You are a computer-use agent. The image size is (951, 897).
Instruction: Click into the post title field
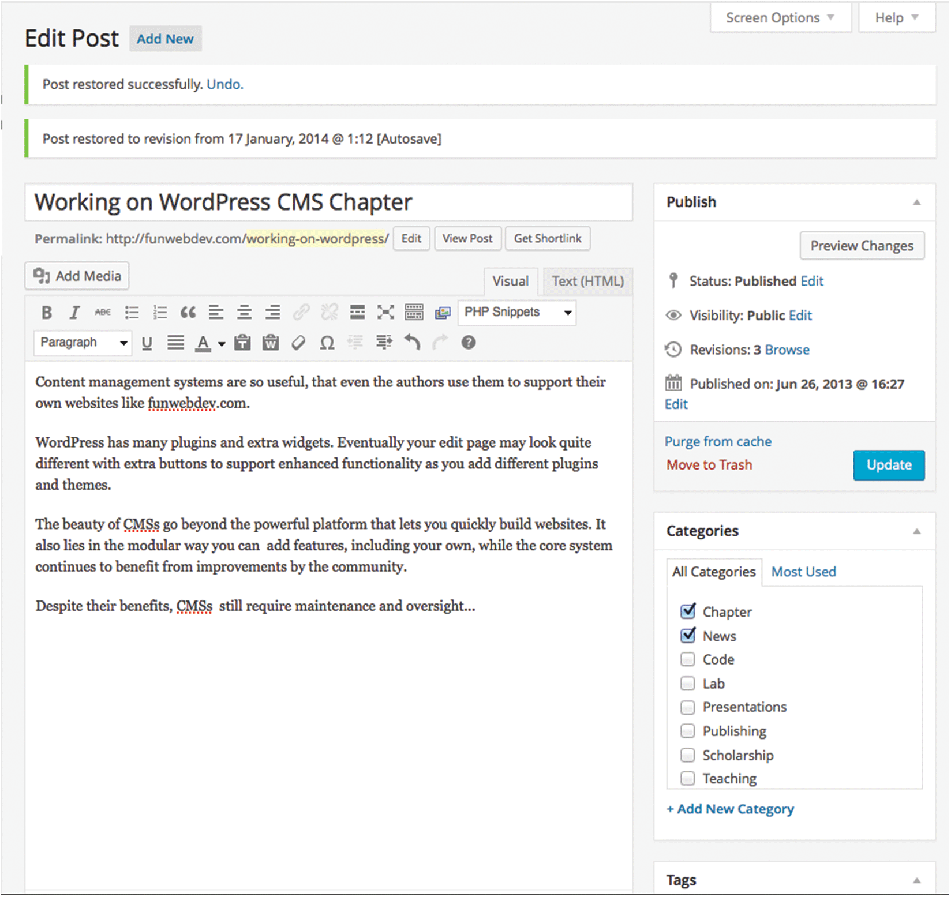pyautogui.click(x=328, y=202)
